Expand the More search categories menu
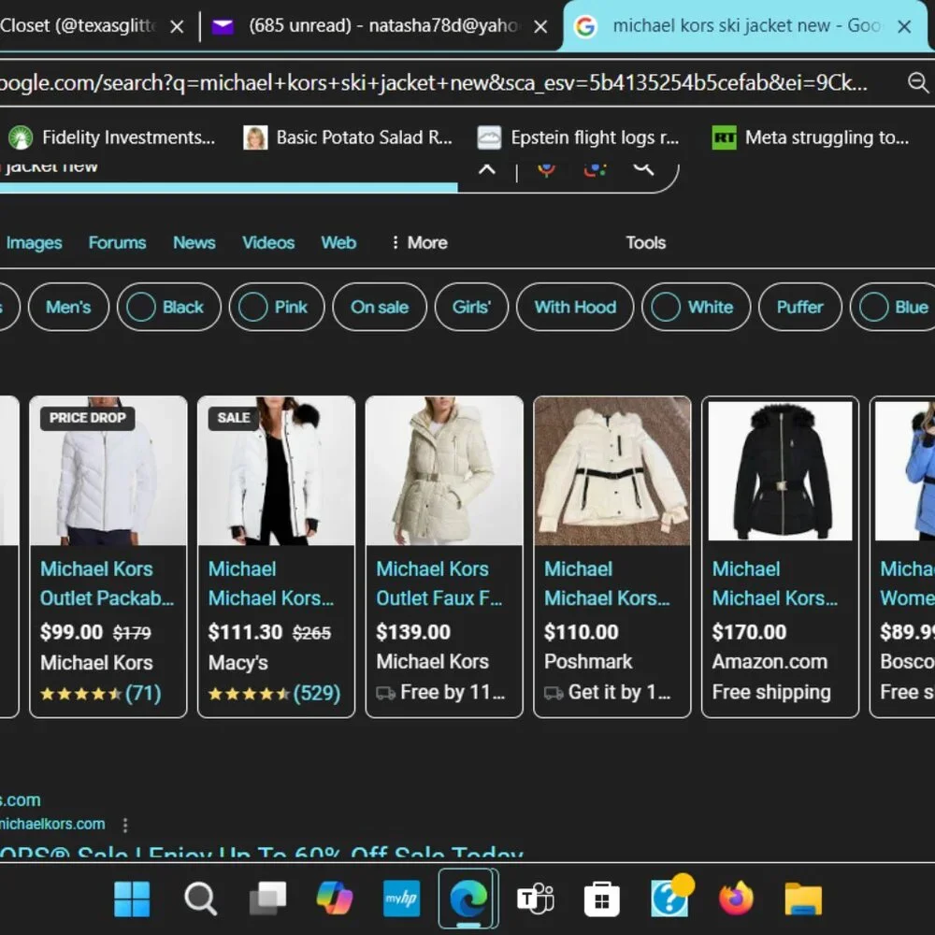The width and height of the screenshot is (935, 935). [419, 243]
